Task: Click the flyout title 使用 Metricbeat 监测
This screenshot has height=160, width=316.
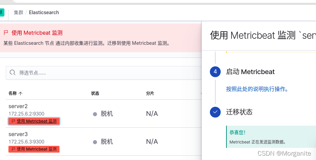Action: pyautogui.click(x=263, y=35)
